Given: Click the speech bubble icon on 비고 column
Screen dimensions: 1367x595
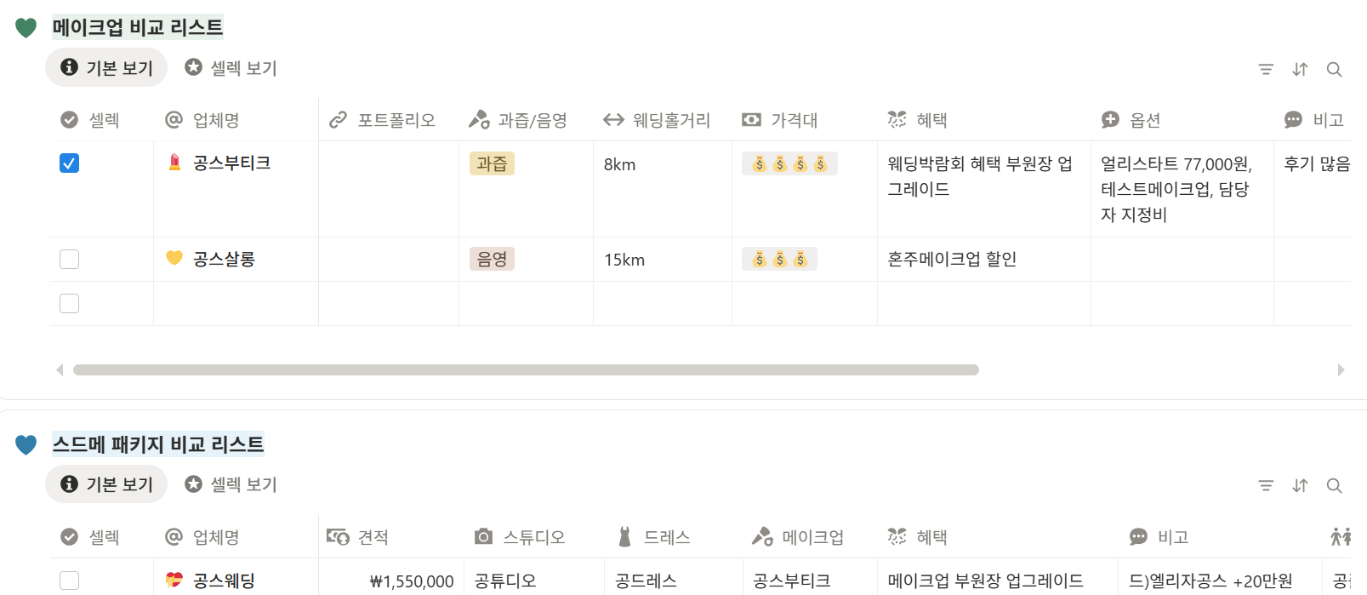Looking at the screenshot, I should click(x=1295, y=119).
